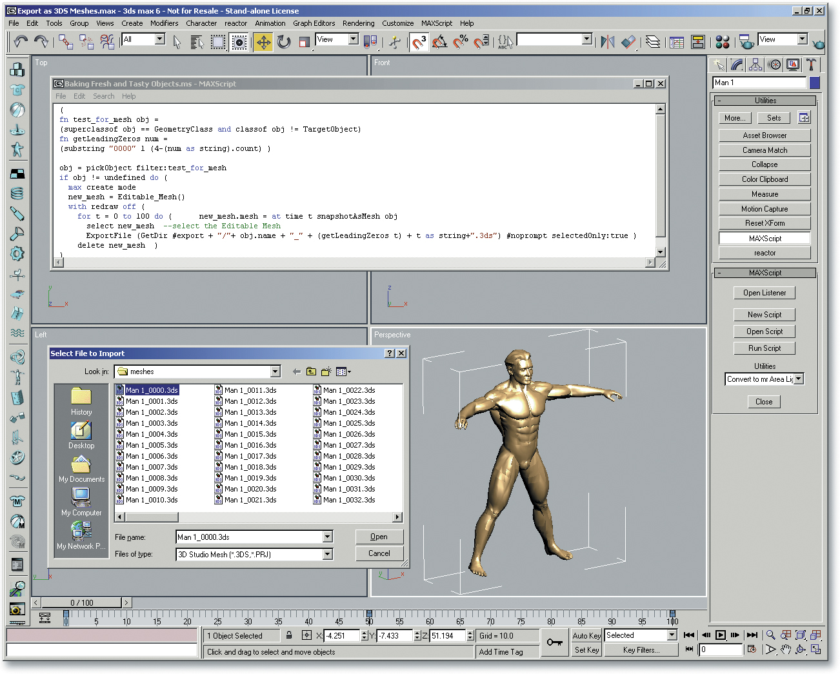Viewport: 840px width, 674px height.
Task: Toggle the Spinner Snap magnet
Action: tap(481, 43)
